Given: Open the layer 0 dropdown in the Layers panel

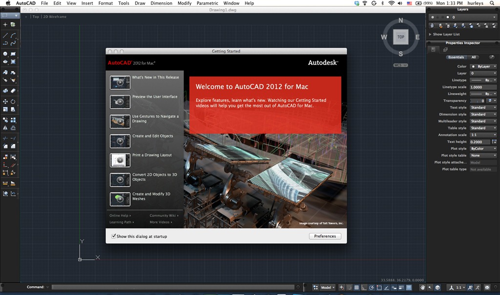Looking at the screenshot, I should point(494,17).
